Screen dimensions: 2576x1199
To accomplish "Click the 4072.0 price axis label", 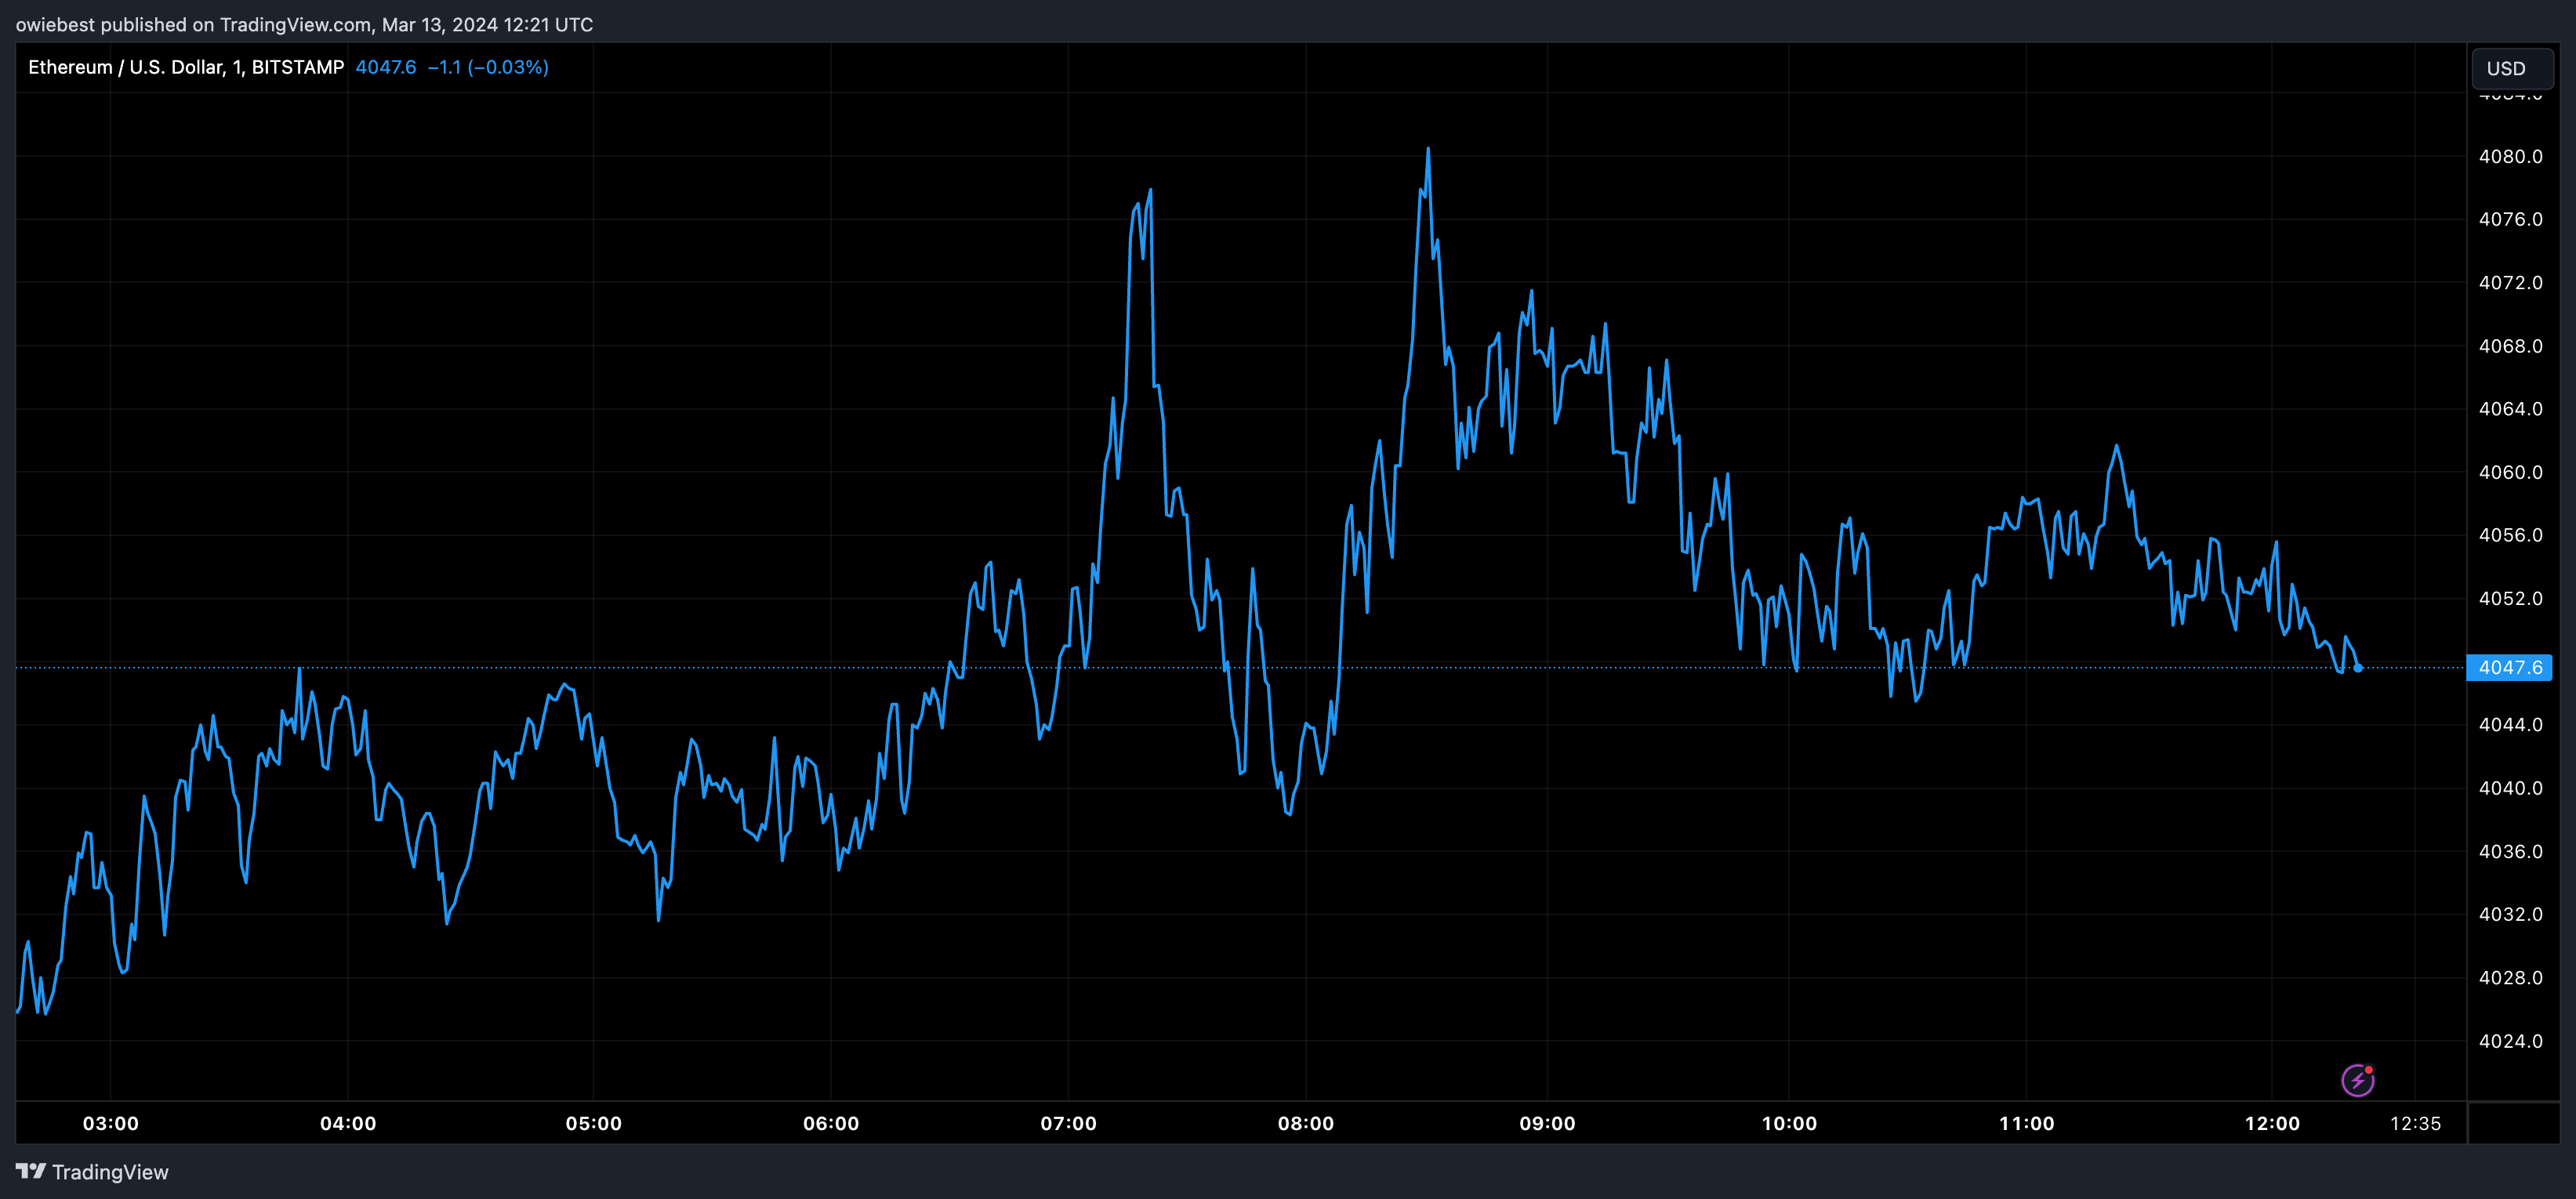I will point(2510,283).
